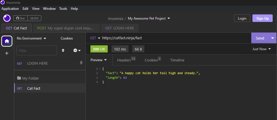Open the Application menu

tap(10, 8)
